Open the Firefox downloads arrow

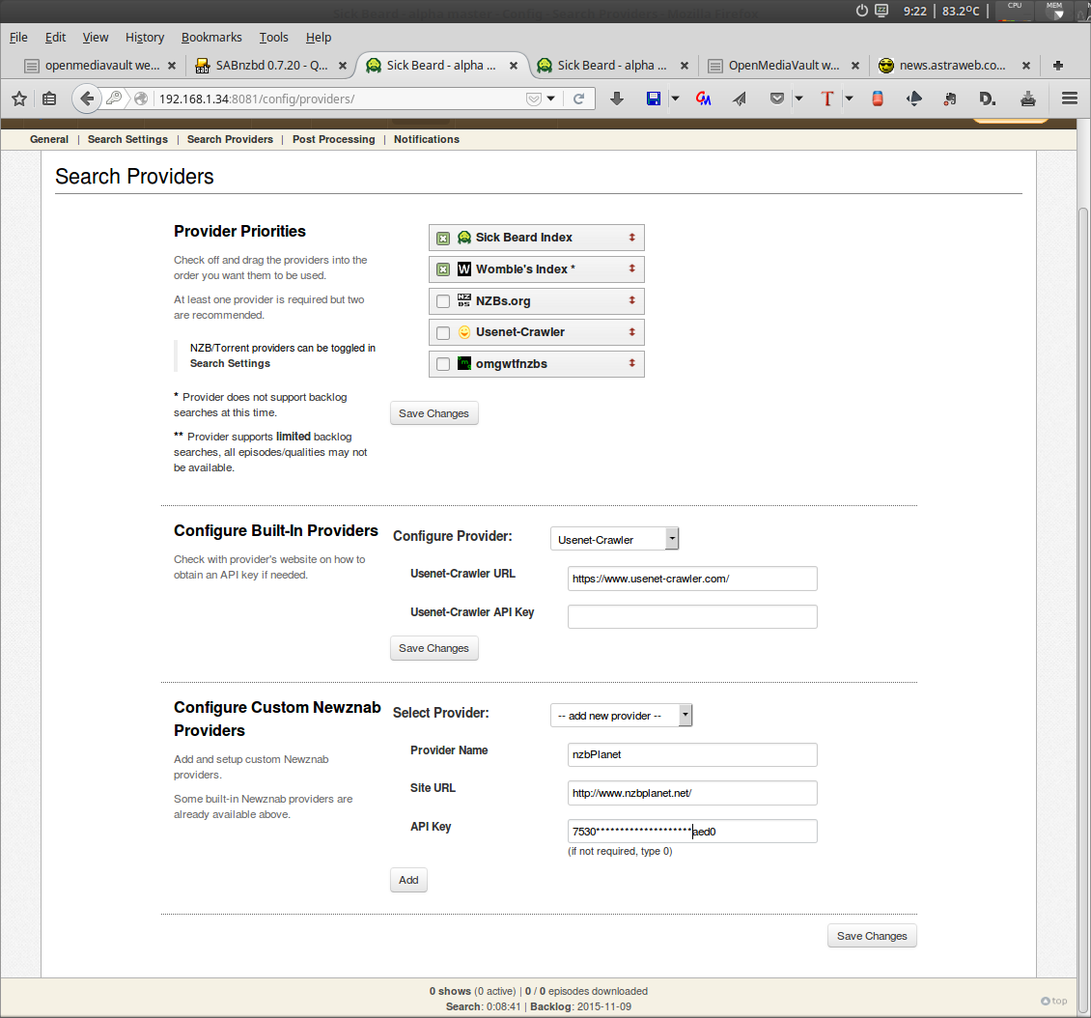[617, 99]
